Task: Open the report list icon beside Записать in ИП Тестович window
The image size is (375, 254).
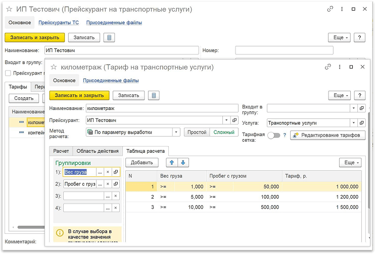Action: click(109, 38)
